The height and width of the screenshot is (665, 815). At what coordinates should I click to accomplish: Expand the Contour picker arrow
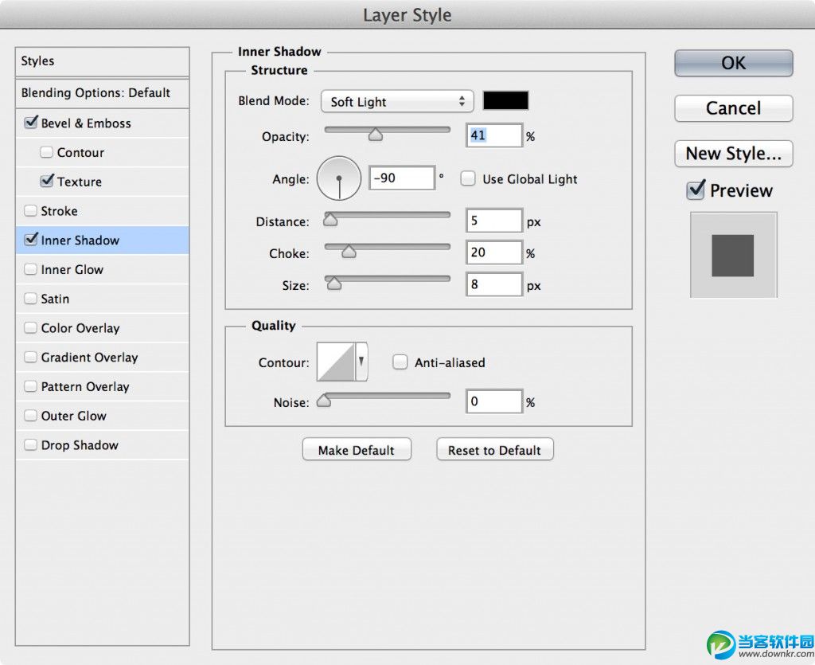point(361,362)
